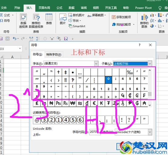This screenshot has width=168, height=155.
Task: Expand the Name Box dropdown arrow
Action: (20, 49)
